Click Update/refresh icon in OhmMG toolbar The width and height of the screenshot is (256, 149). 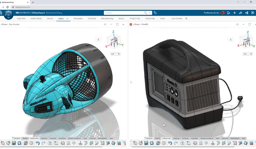[x=152, y=143]
